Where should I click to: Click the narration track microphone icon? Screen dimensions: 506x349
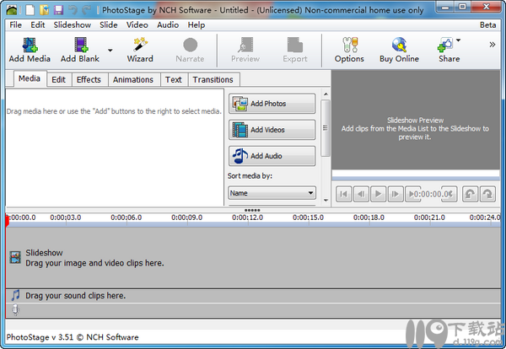15,310
